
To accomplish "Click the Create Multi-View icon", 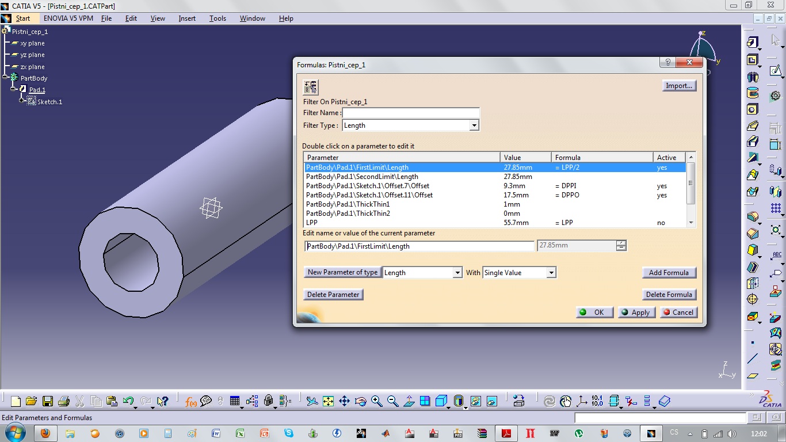I will coord(425,401).
